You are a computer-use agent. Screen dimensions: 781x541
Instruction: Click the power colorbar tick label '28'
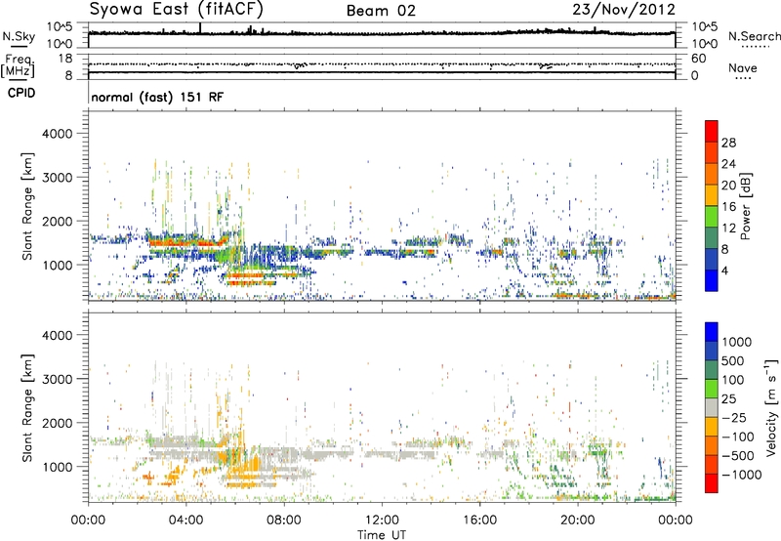728,143
